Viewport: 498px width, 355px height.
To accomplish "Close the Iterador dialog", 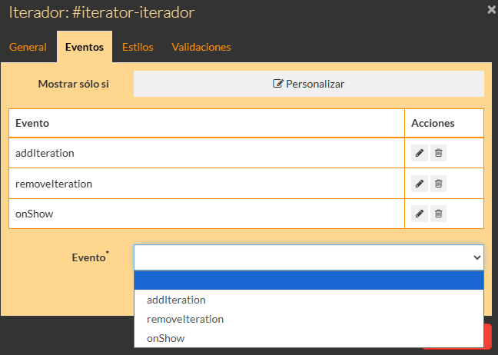I will pos(492,10).
